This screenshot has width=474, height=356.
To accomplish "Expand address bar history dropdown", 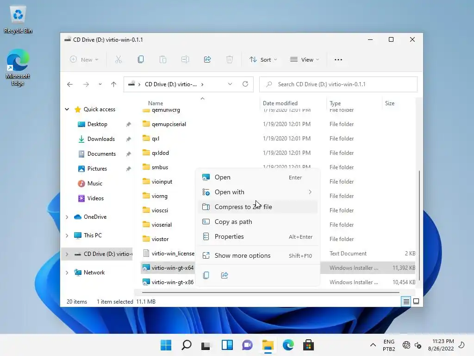I will pos(230,84).
